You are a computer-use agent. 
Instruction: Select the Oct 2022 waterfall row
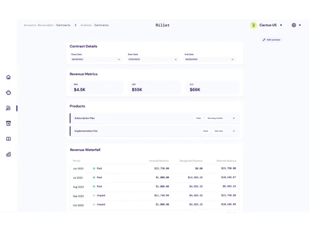(x=154, y=205)
